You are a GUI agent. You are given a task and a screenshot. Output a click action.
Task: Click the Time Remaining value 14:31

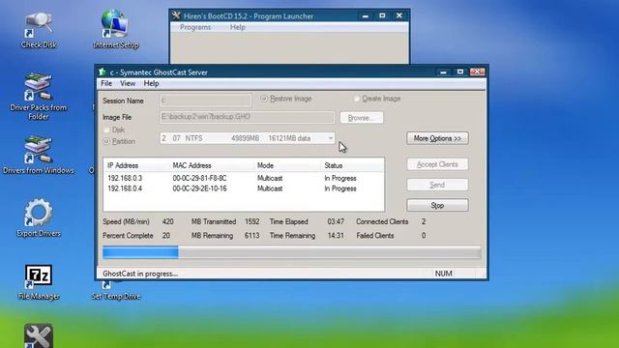pos(336,236)
